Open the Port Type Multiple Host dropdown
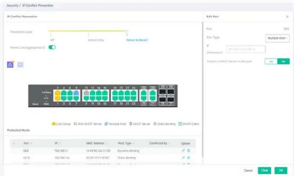The height and width of the screenshot is (176, 294). (277, 38)
